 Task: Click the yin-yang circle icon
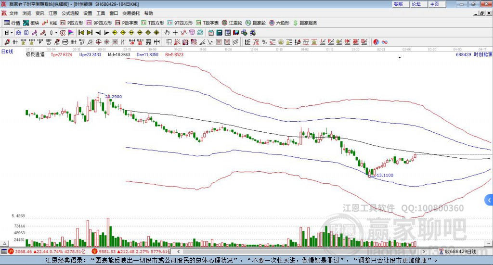coord(376,42)
